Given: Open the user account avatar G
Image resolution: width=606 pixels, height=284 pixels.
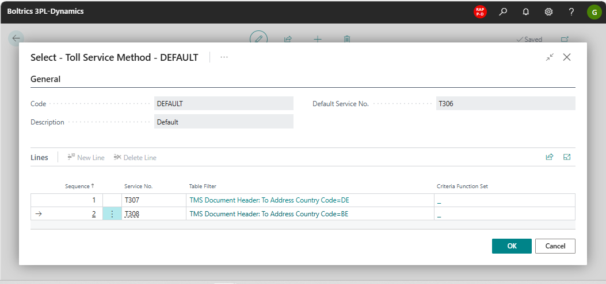Looking at the screenshot, I should [594, 11].
